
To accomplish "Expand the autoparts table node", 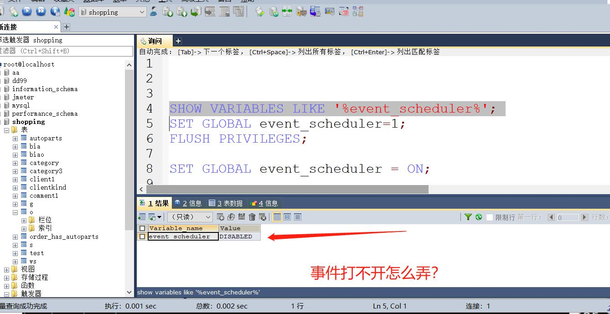I will point(15,139).
